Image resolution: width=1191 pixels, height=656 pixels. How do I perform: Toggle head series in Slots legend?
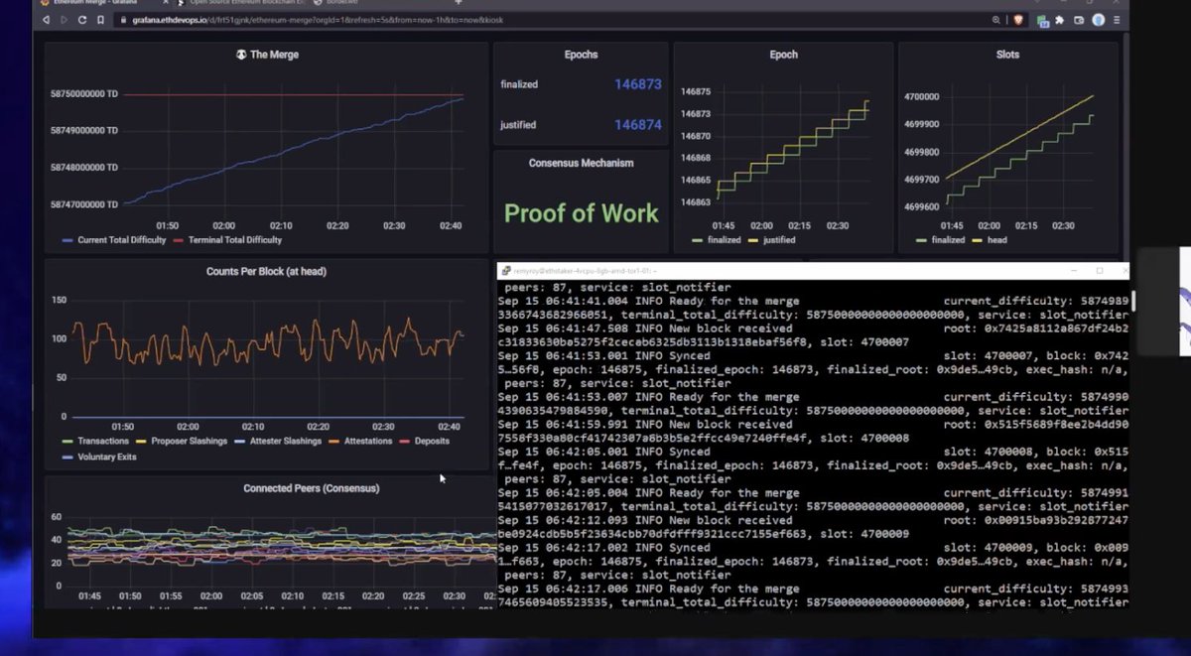coord(991,239)
